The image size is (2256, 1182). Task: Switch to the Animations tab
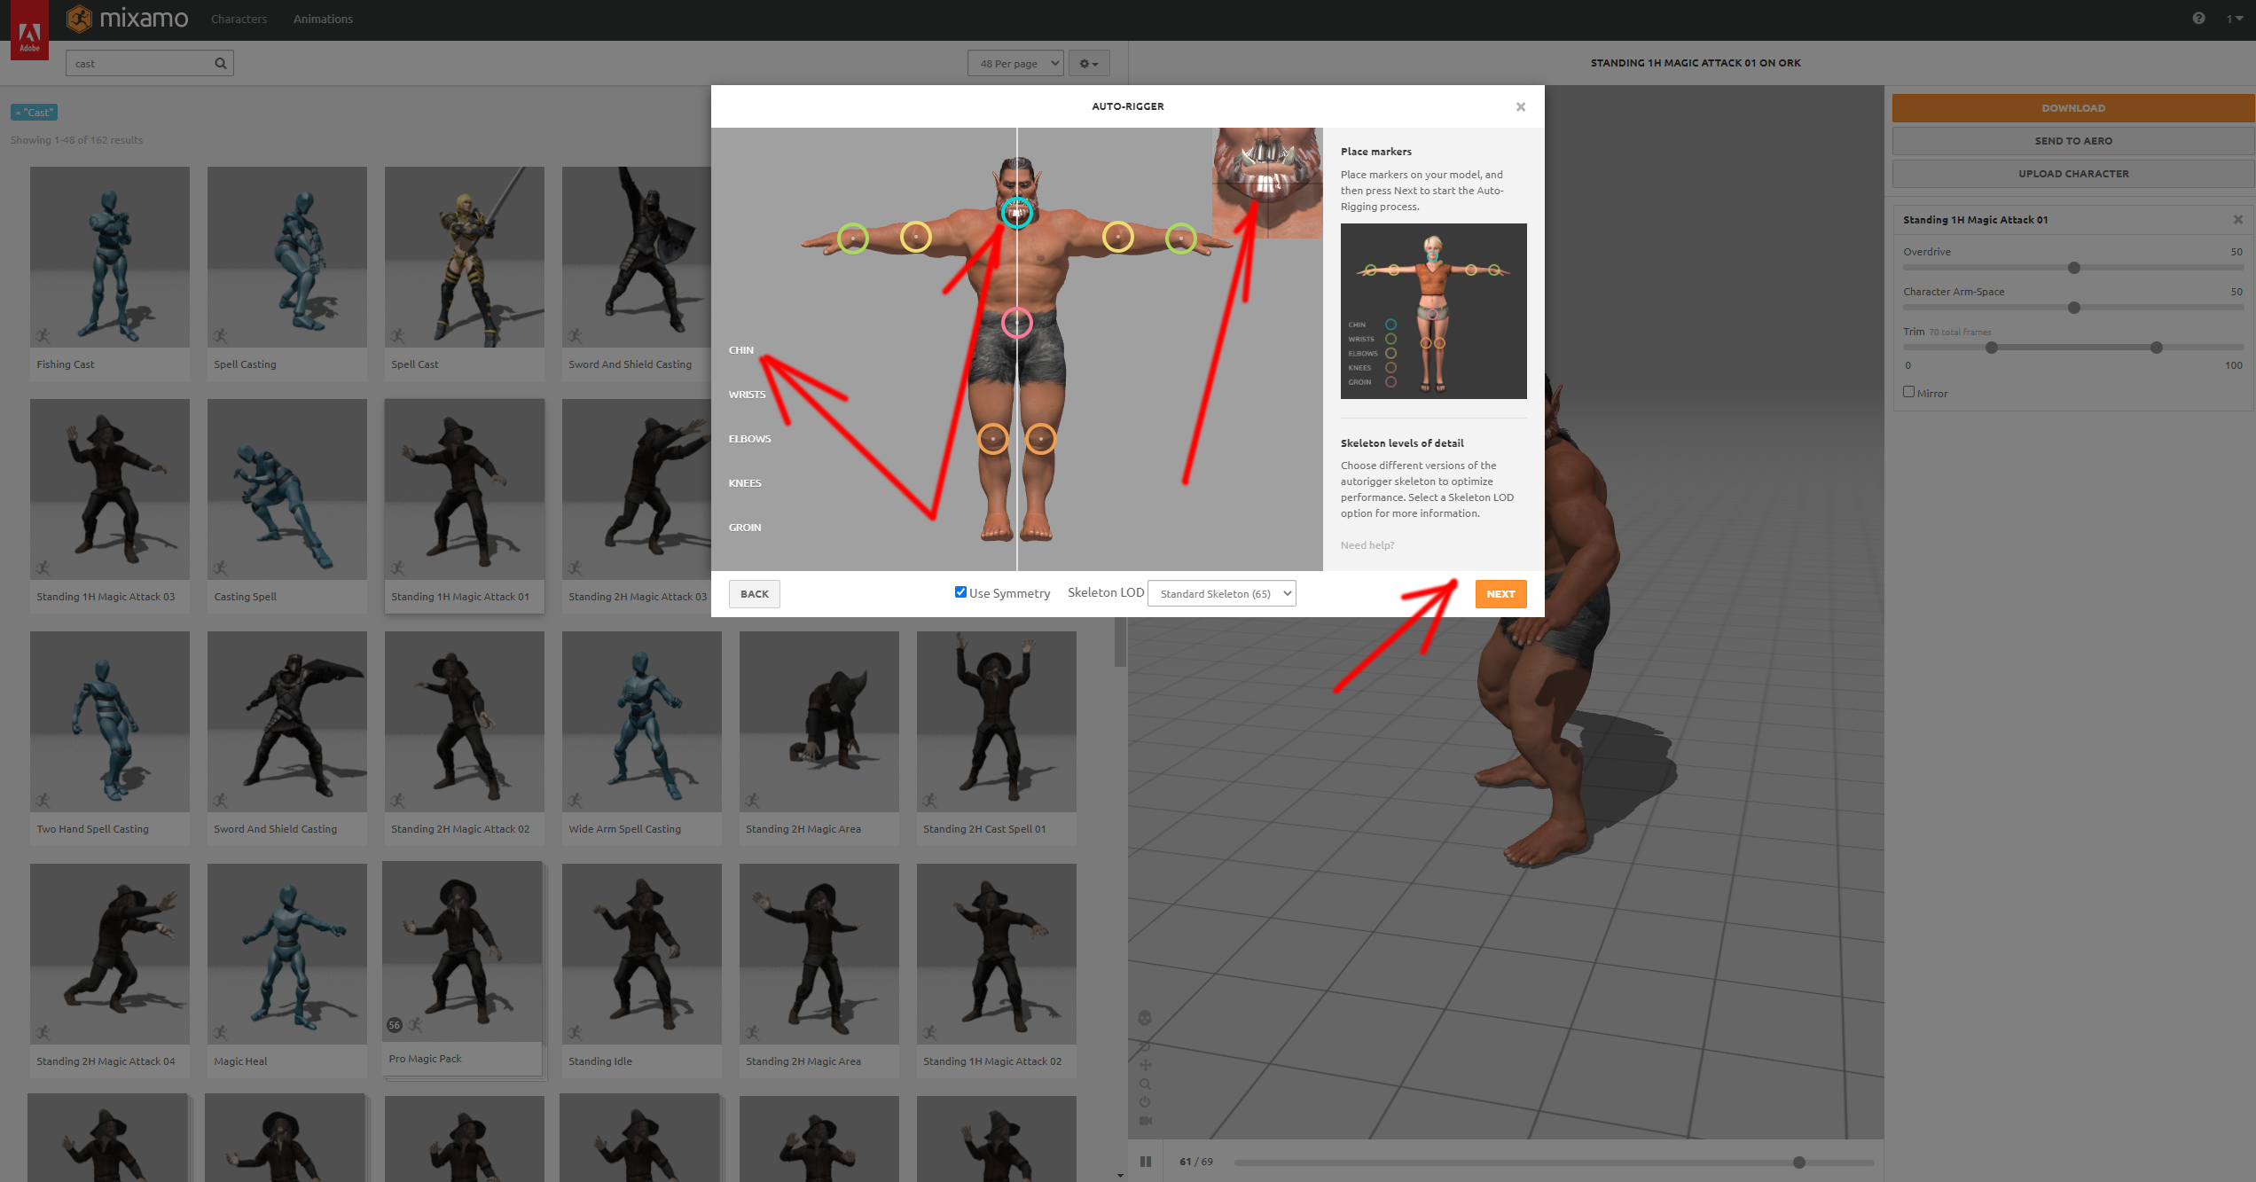pyautogui.click(x=323, y=19)
